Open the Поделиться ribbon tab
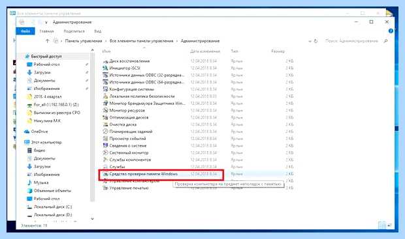This screenshot has width=405, height=239. 74,31
